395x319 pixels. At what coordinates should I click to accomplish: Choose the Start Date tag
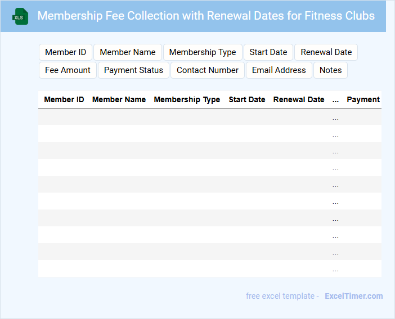pyautogui.click(x=268, y=52)
